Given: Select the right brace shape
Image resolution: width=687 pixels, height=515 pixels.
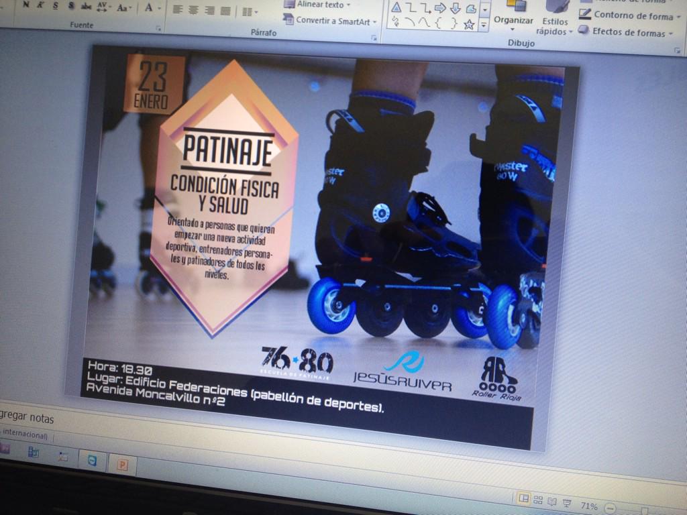Looking at the screenshot, I should pyautogui.click(x=454, y=23).
